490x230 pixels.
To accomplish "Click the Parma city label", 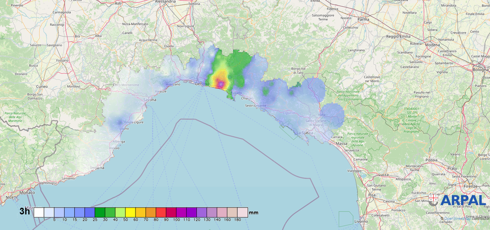I will [x=364, y=20].
